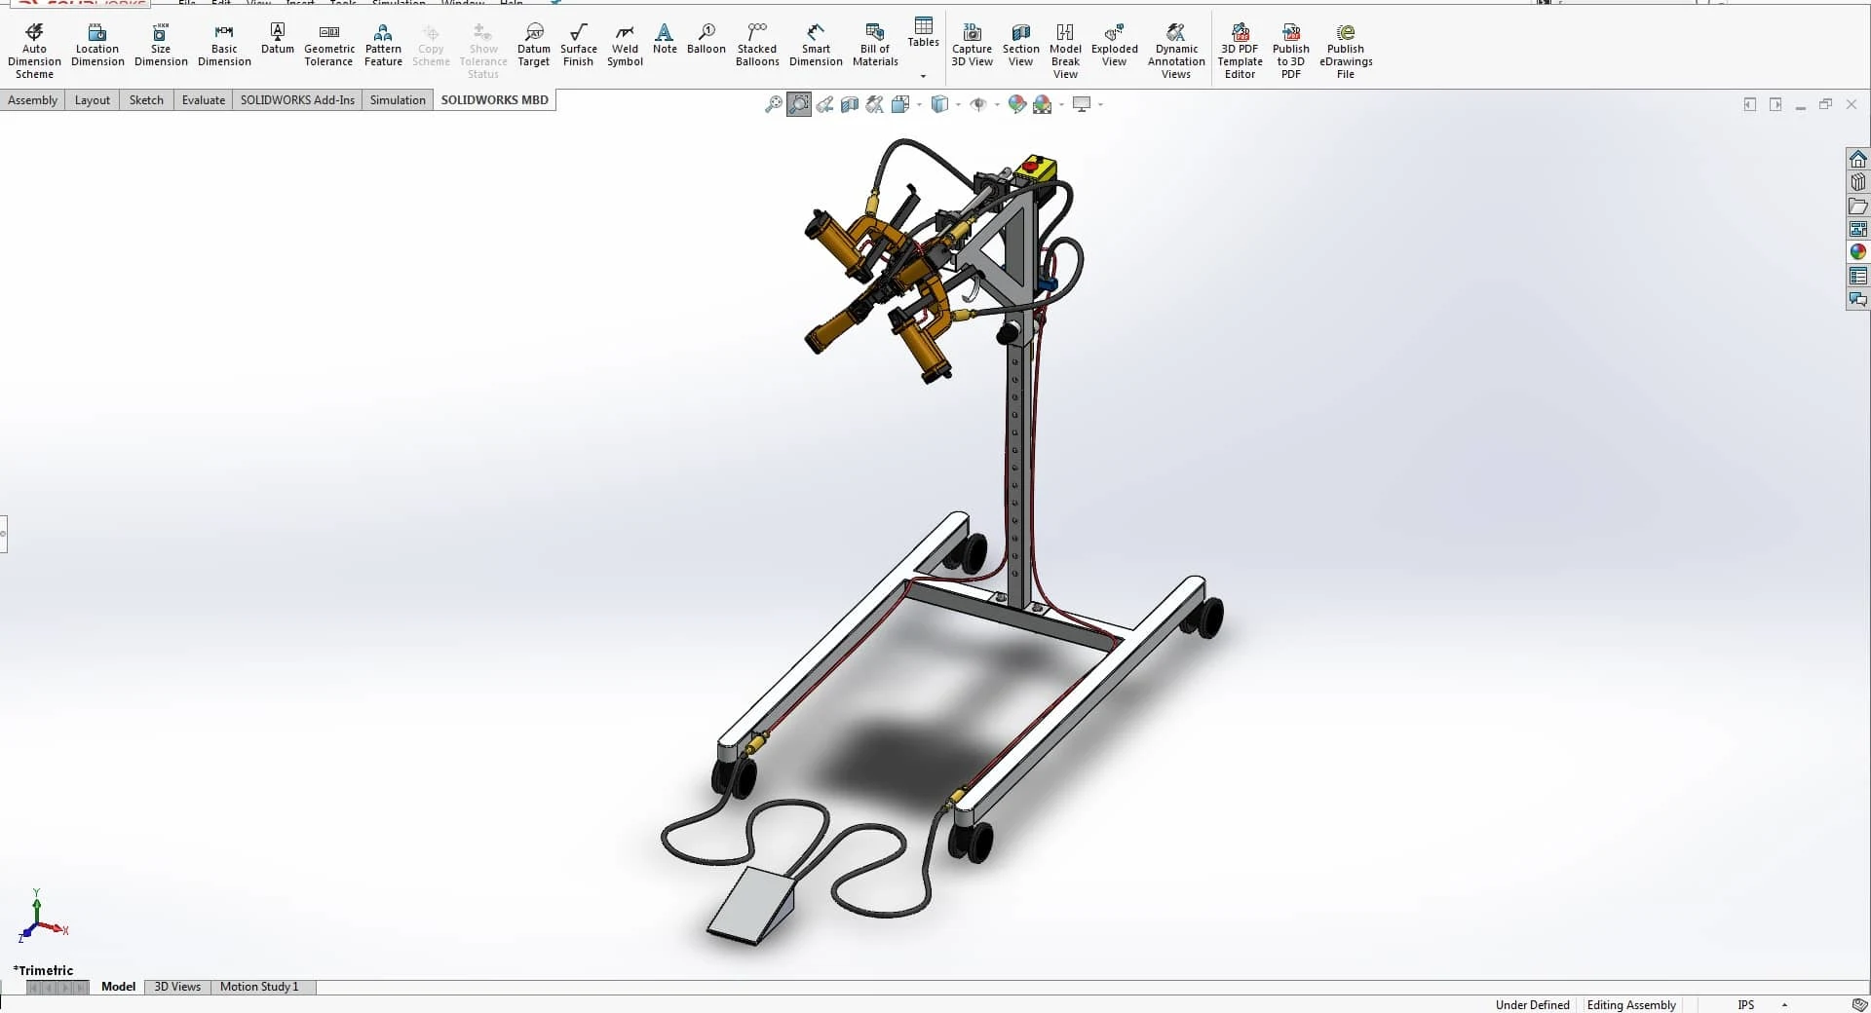Open the Motion Study 1 tab

[259, 987]
